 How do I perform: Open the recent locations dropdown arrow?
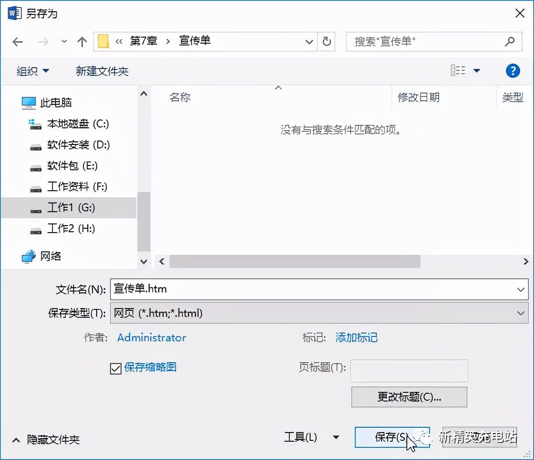[64, 42]
